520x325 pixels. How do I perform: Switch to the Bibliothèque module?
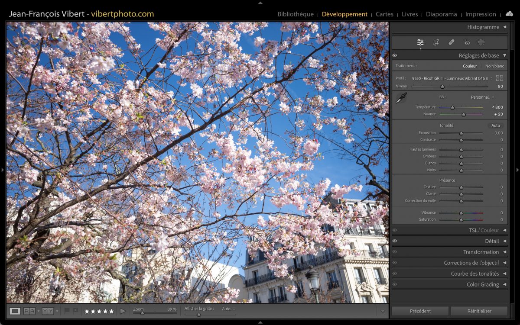296,14
